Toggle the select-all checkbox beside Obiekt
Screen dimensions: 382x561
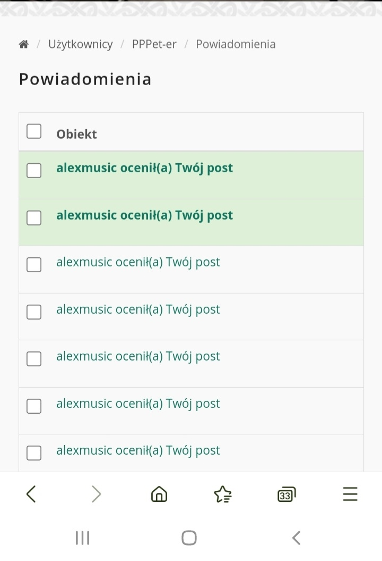34,131
